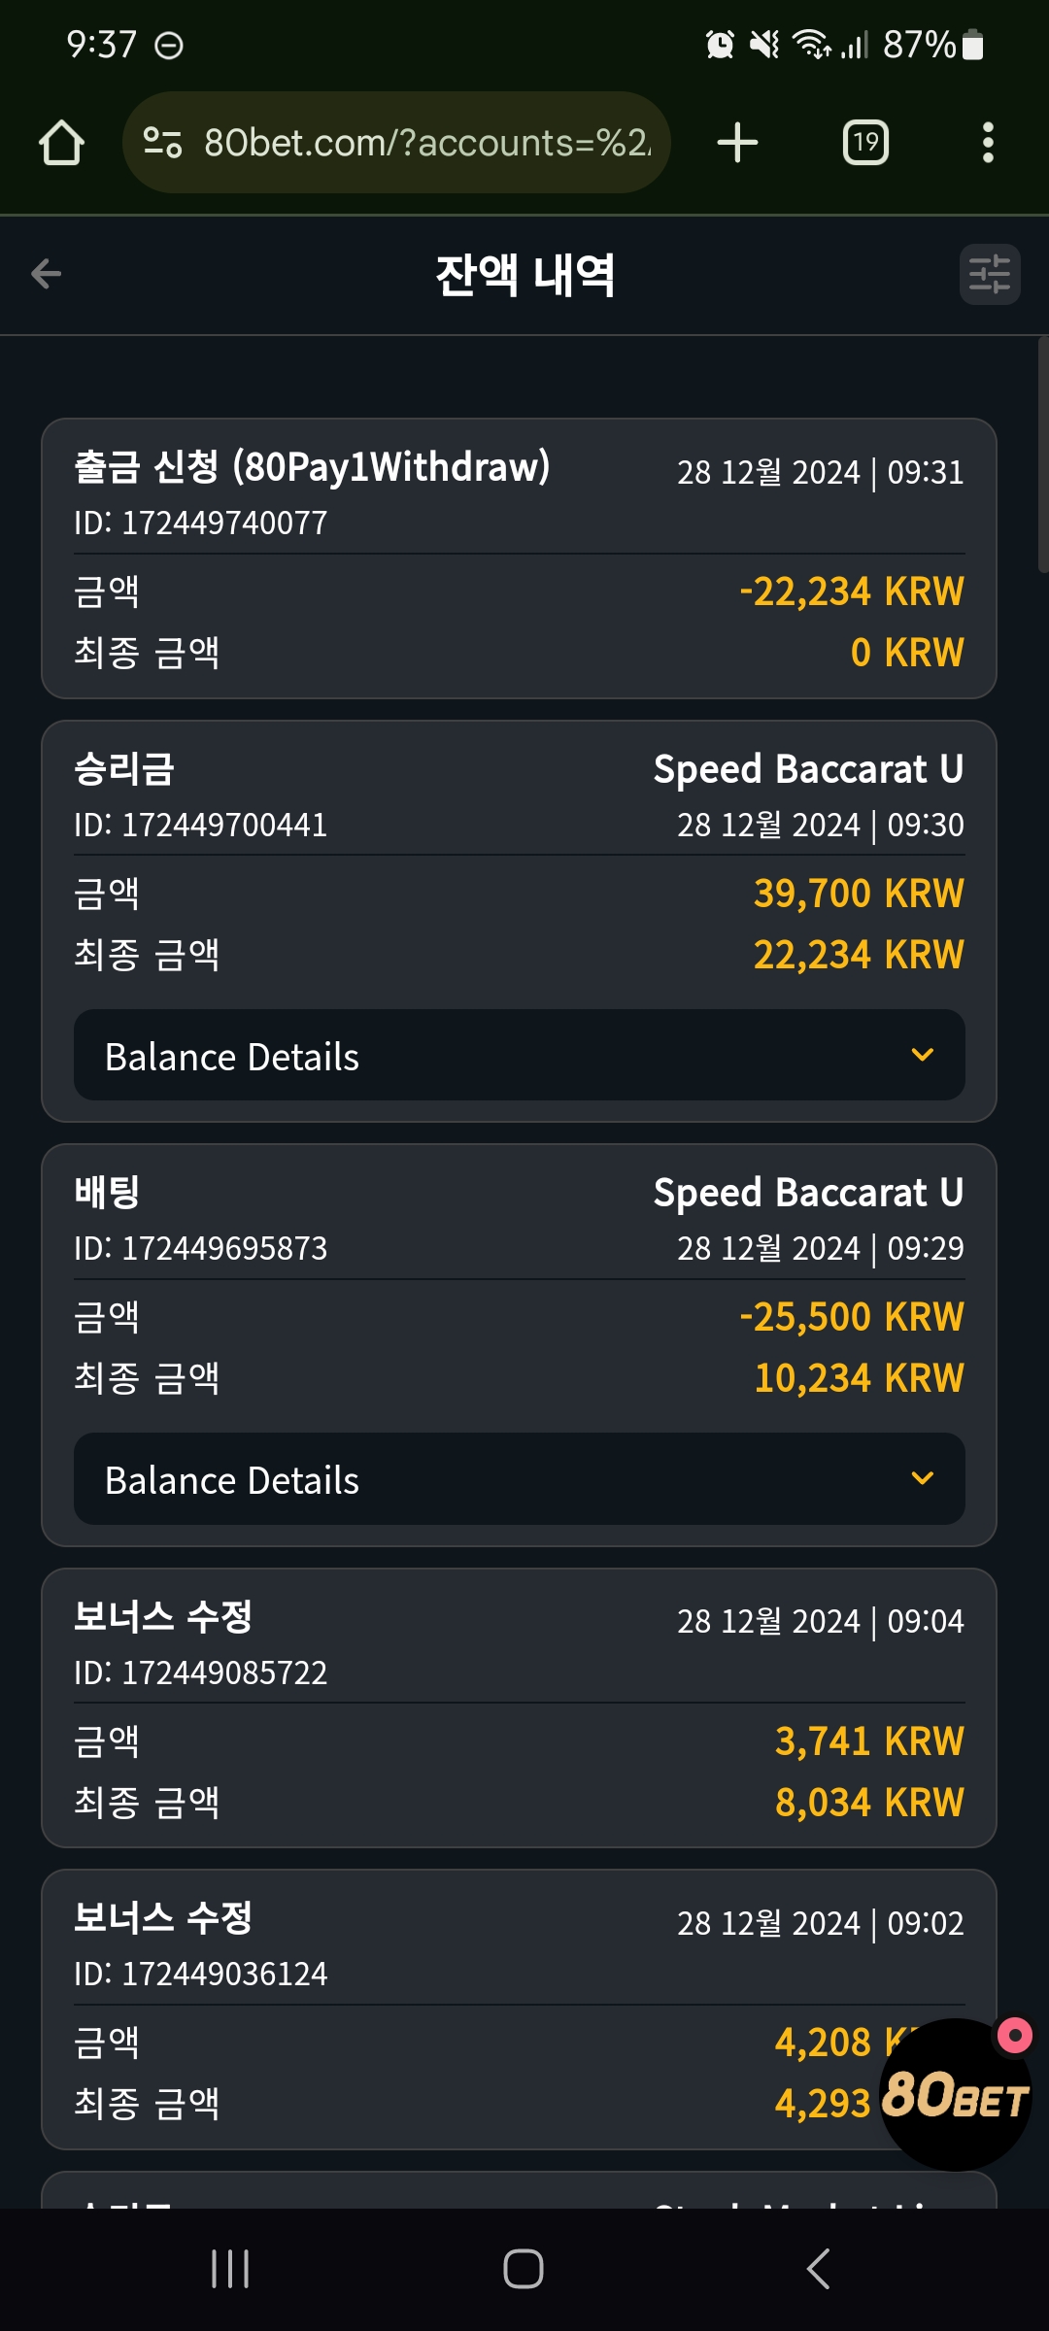Open a new tab with plus icon

click(737, 143)
